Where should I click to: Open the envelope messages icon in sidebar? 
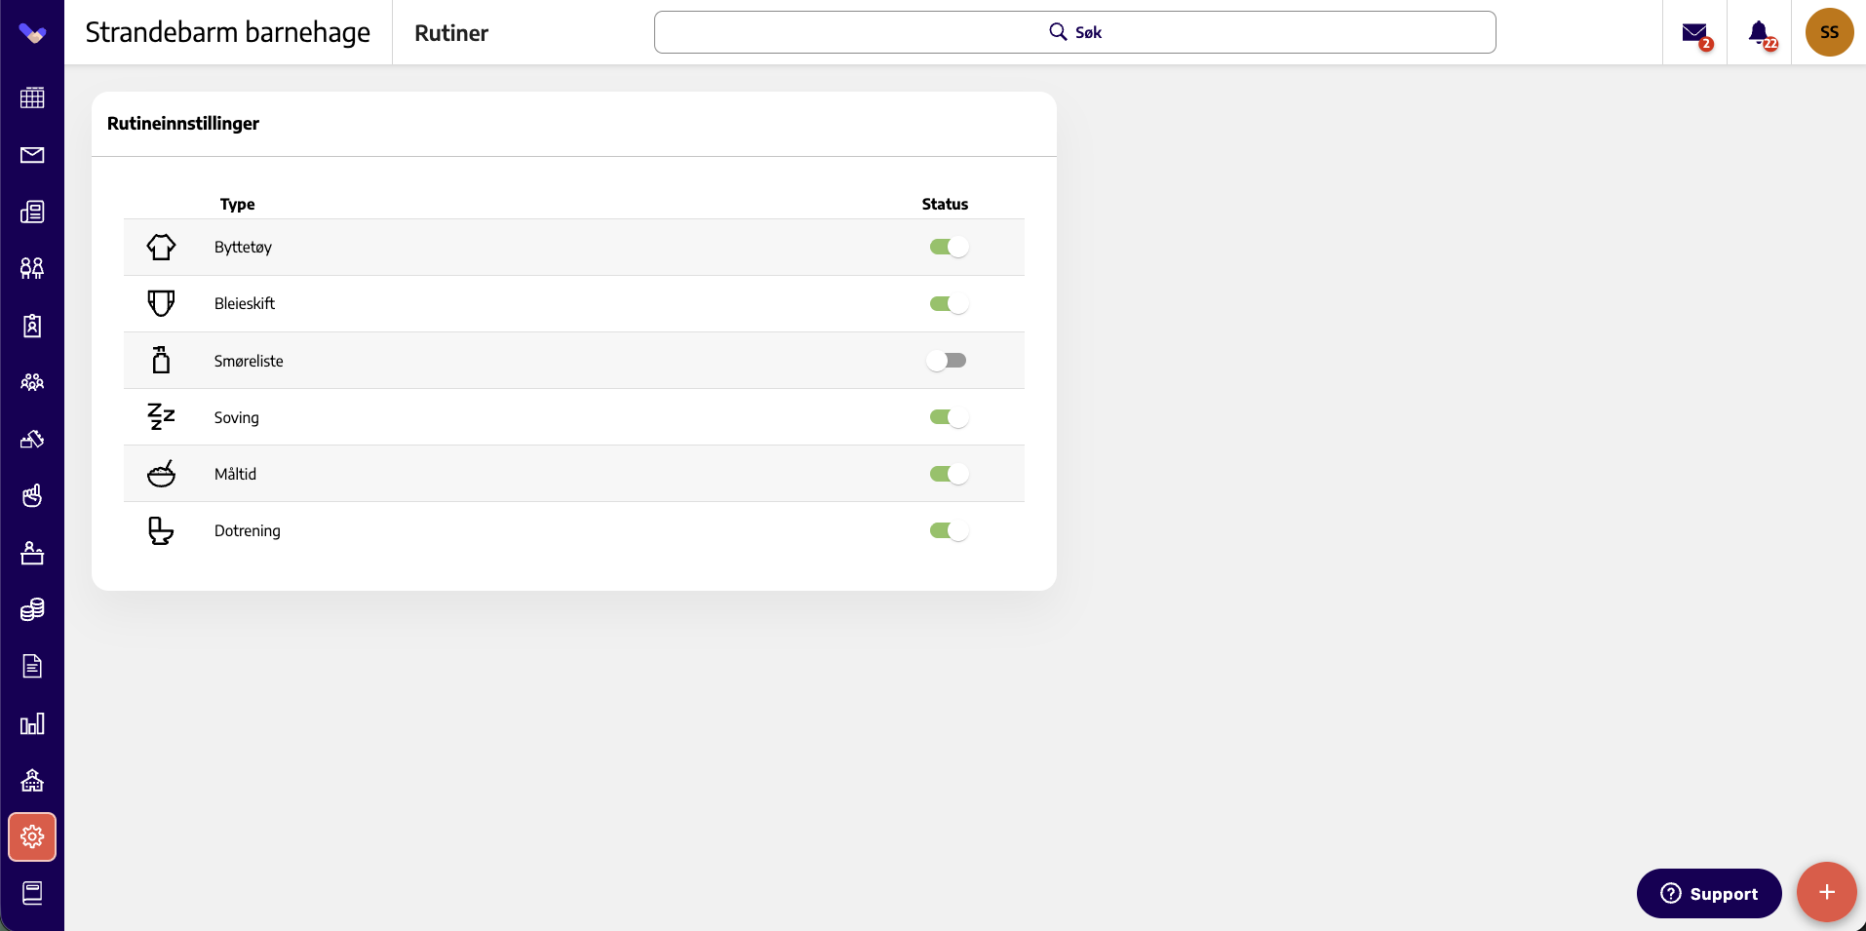pos(32,155)
